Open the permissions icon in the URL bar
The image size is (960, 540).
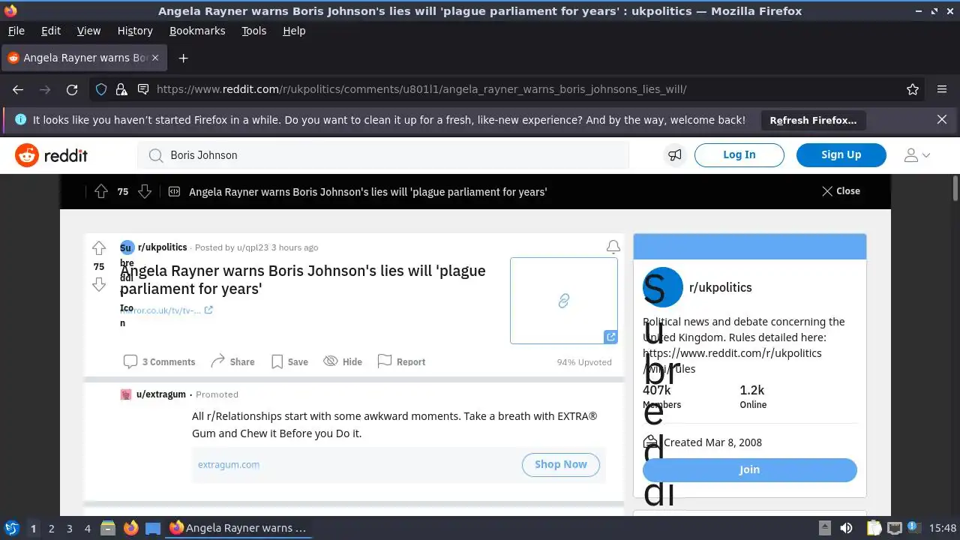click(x=143, y=89)
